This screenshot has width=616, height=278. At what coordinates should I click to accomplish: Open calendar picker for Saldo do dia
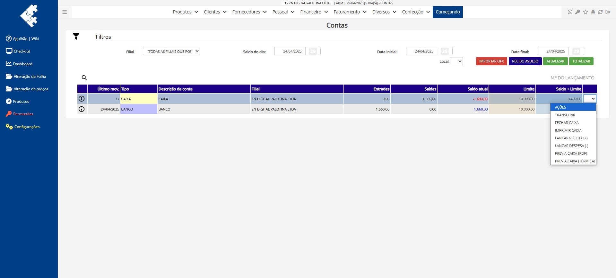pyautogui.click(x=313, y=51)
